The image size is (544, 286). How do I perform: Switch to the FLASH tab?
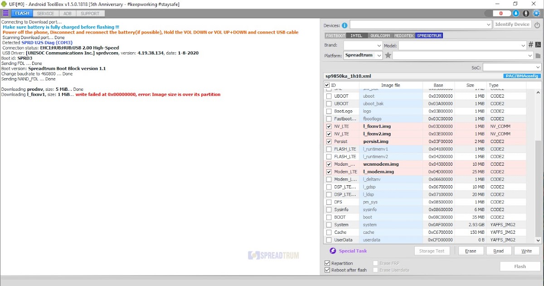(x=22, y=14)
